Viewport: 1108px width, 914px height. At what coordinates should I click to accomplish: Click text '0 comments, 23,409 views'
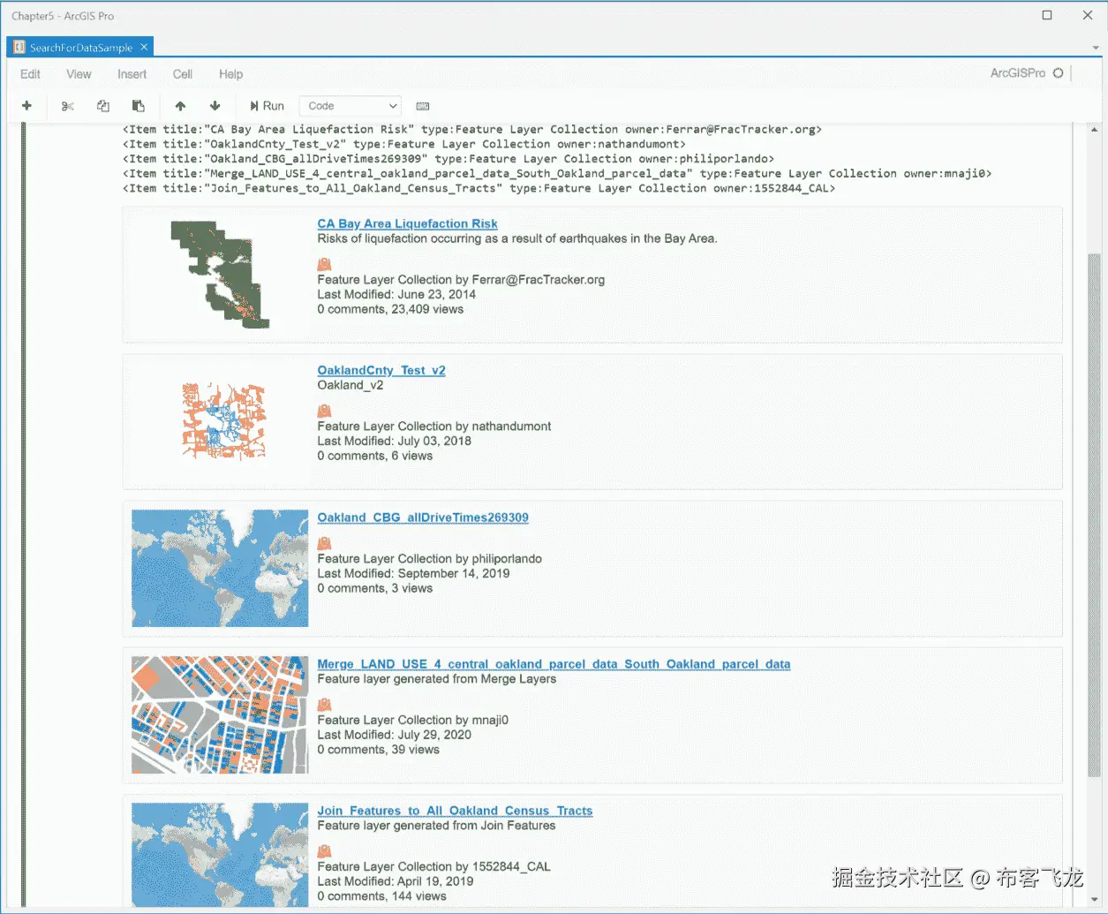click(390, 309)
